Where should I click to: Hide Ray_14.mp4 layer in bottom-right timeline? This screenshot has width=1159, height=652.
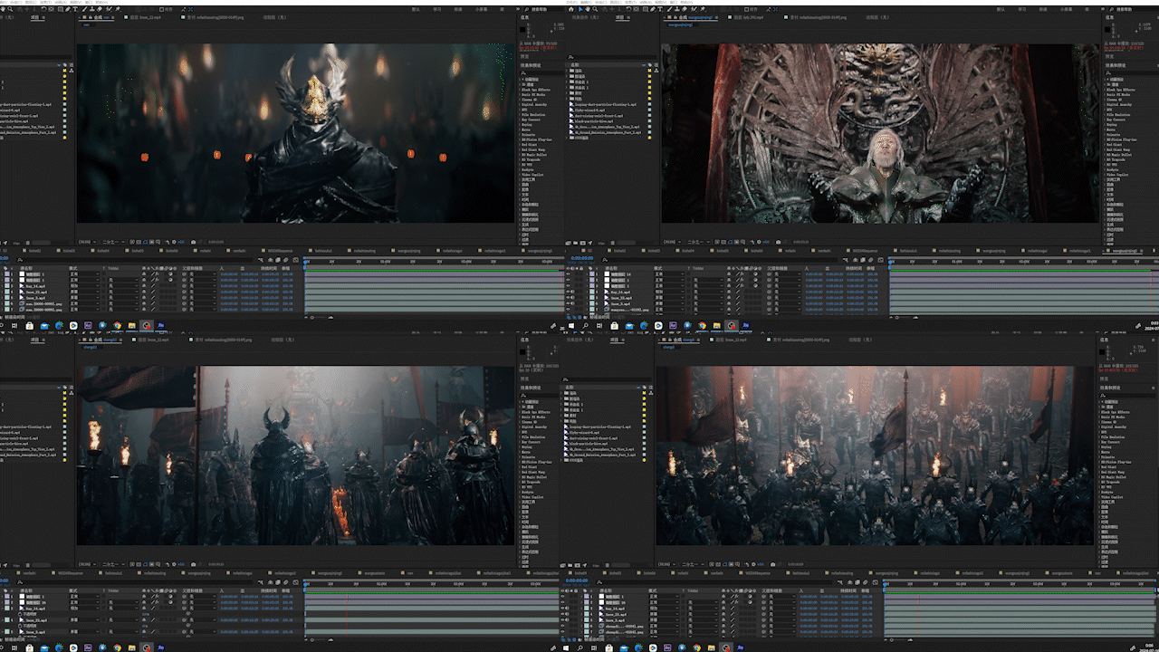tap(562, 609)
